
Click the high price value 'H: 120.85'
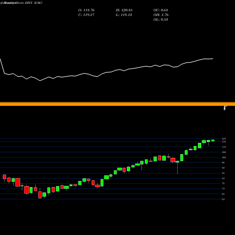click(x=124, y=10)
